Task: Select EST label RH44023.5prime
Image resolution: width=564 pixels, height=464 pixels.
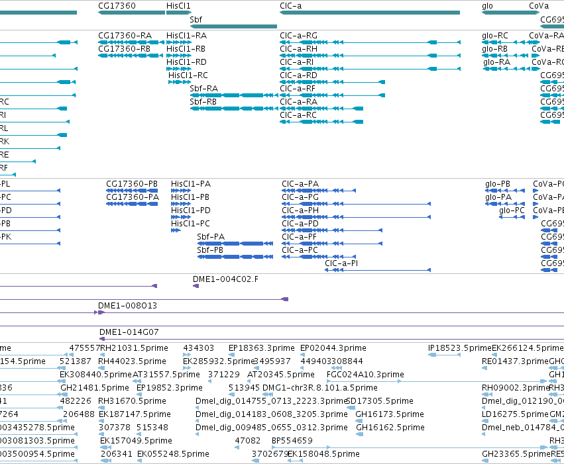Action: pyautogui.click(x=132, y=361)
